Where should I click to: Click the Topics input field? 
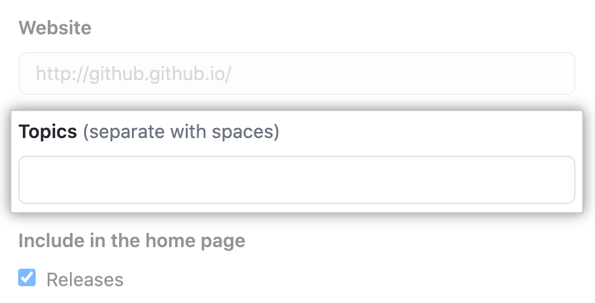tap(296, 180)
